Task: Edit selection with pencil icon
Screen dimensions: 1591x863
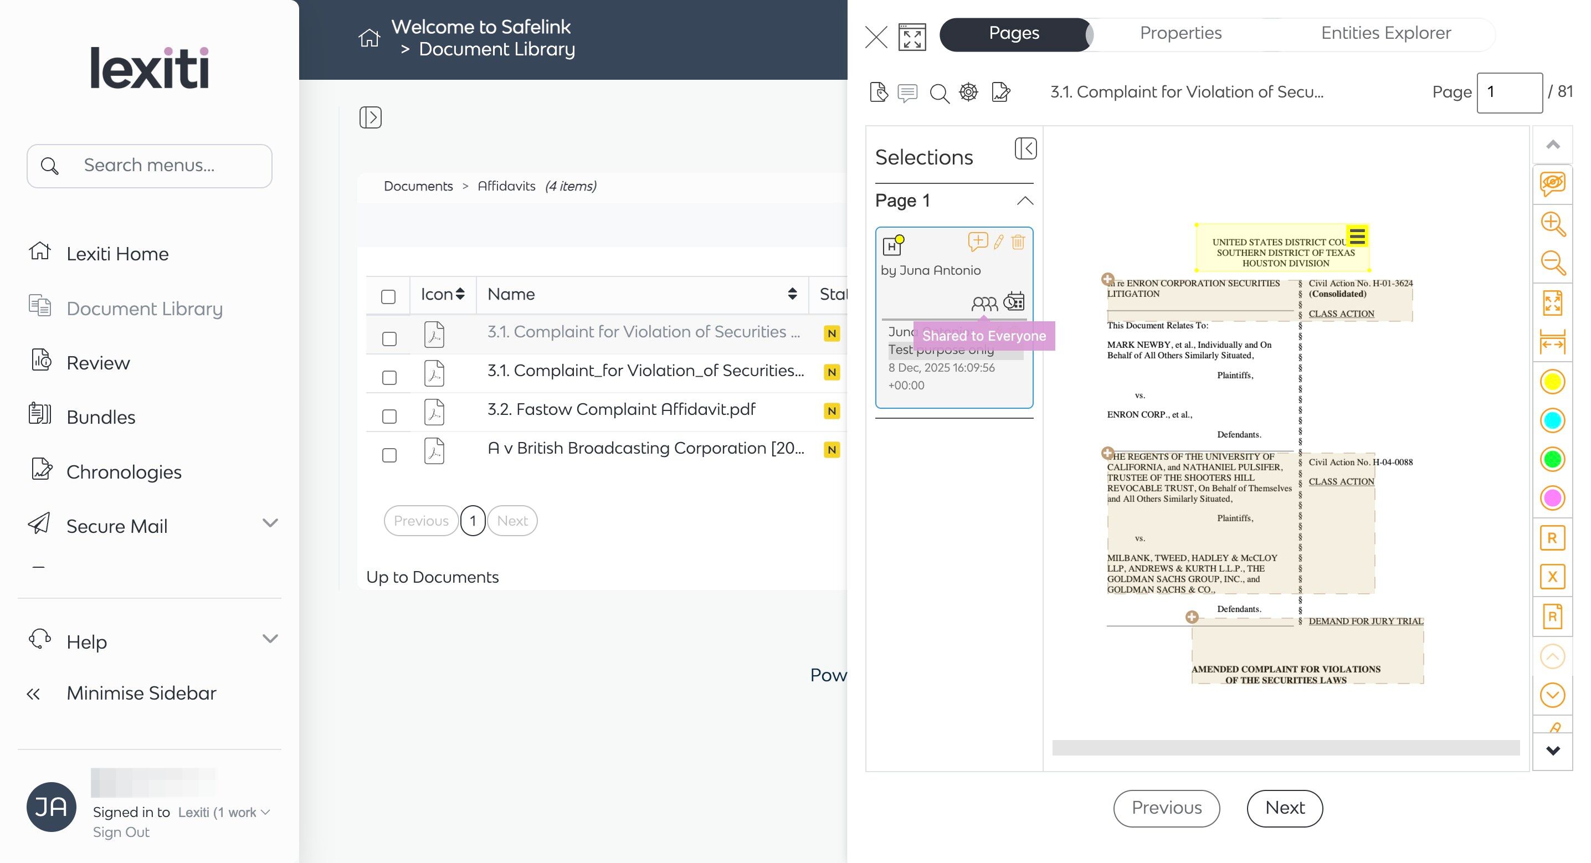Action: coord(998,242)
